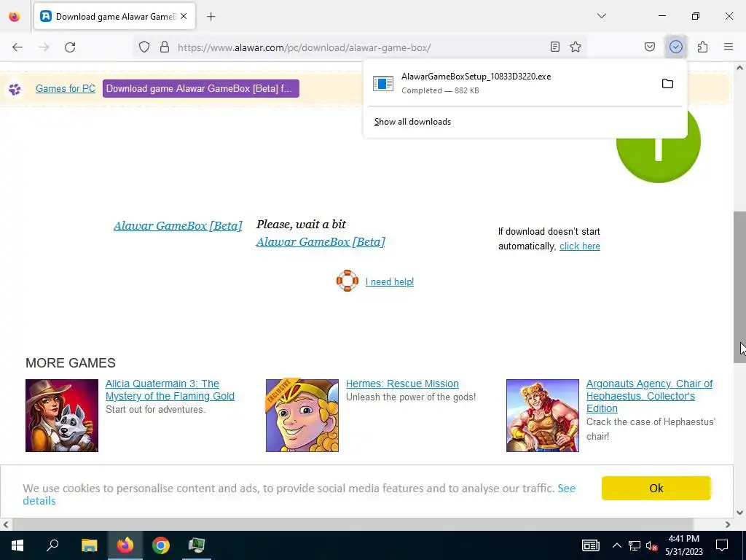Open the Windows Start menu
Viewport: 746px width, 560px height.
click(17, 545)
